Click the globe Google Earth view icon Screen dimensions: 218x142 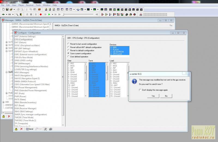(78, 10)
